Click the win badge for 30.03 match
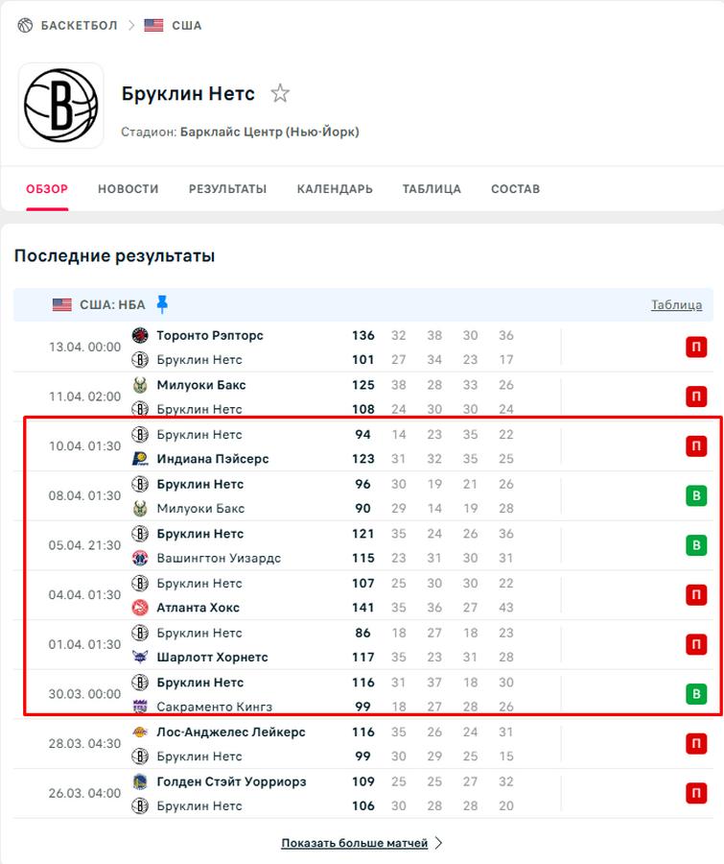Screen dimensions: 724x864 (x=696, y=694)
